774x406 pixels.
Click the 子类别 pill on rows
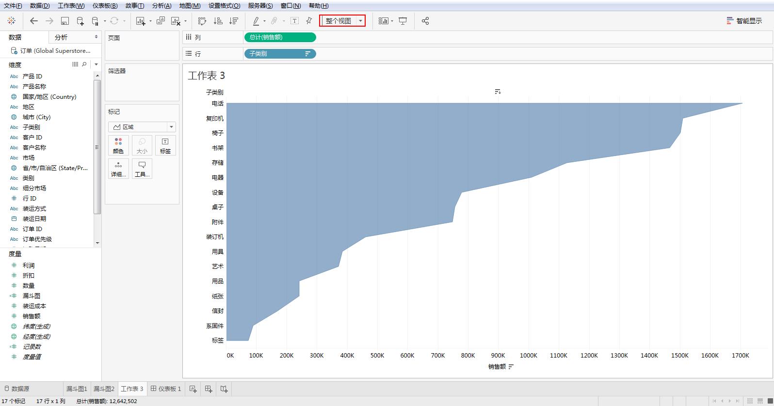280,54
